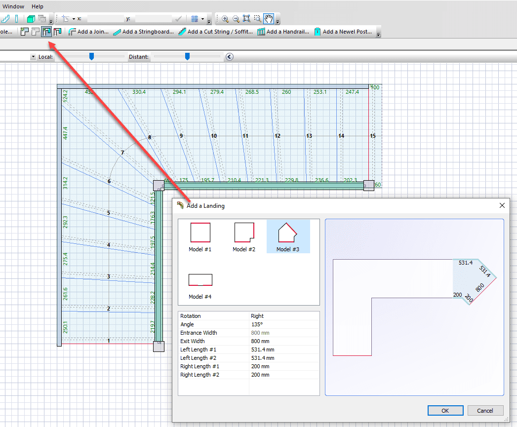
Task: Click the Zoom to Fit icon
Action: click(x=246, y=19)
